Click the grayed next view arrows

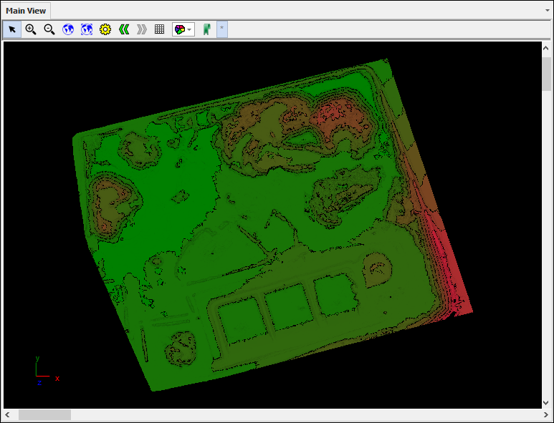(142, 29)
